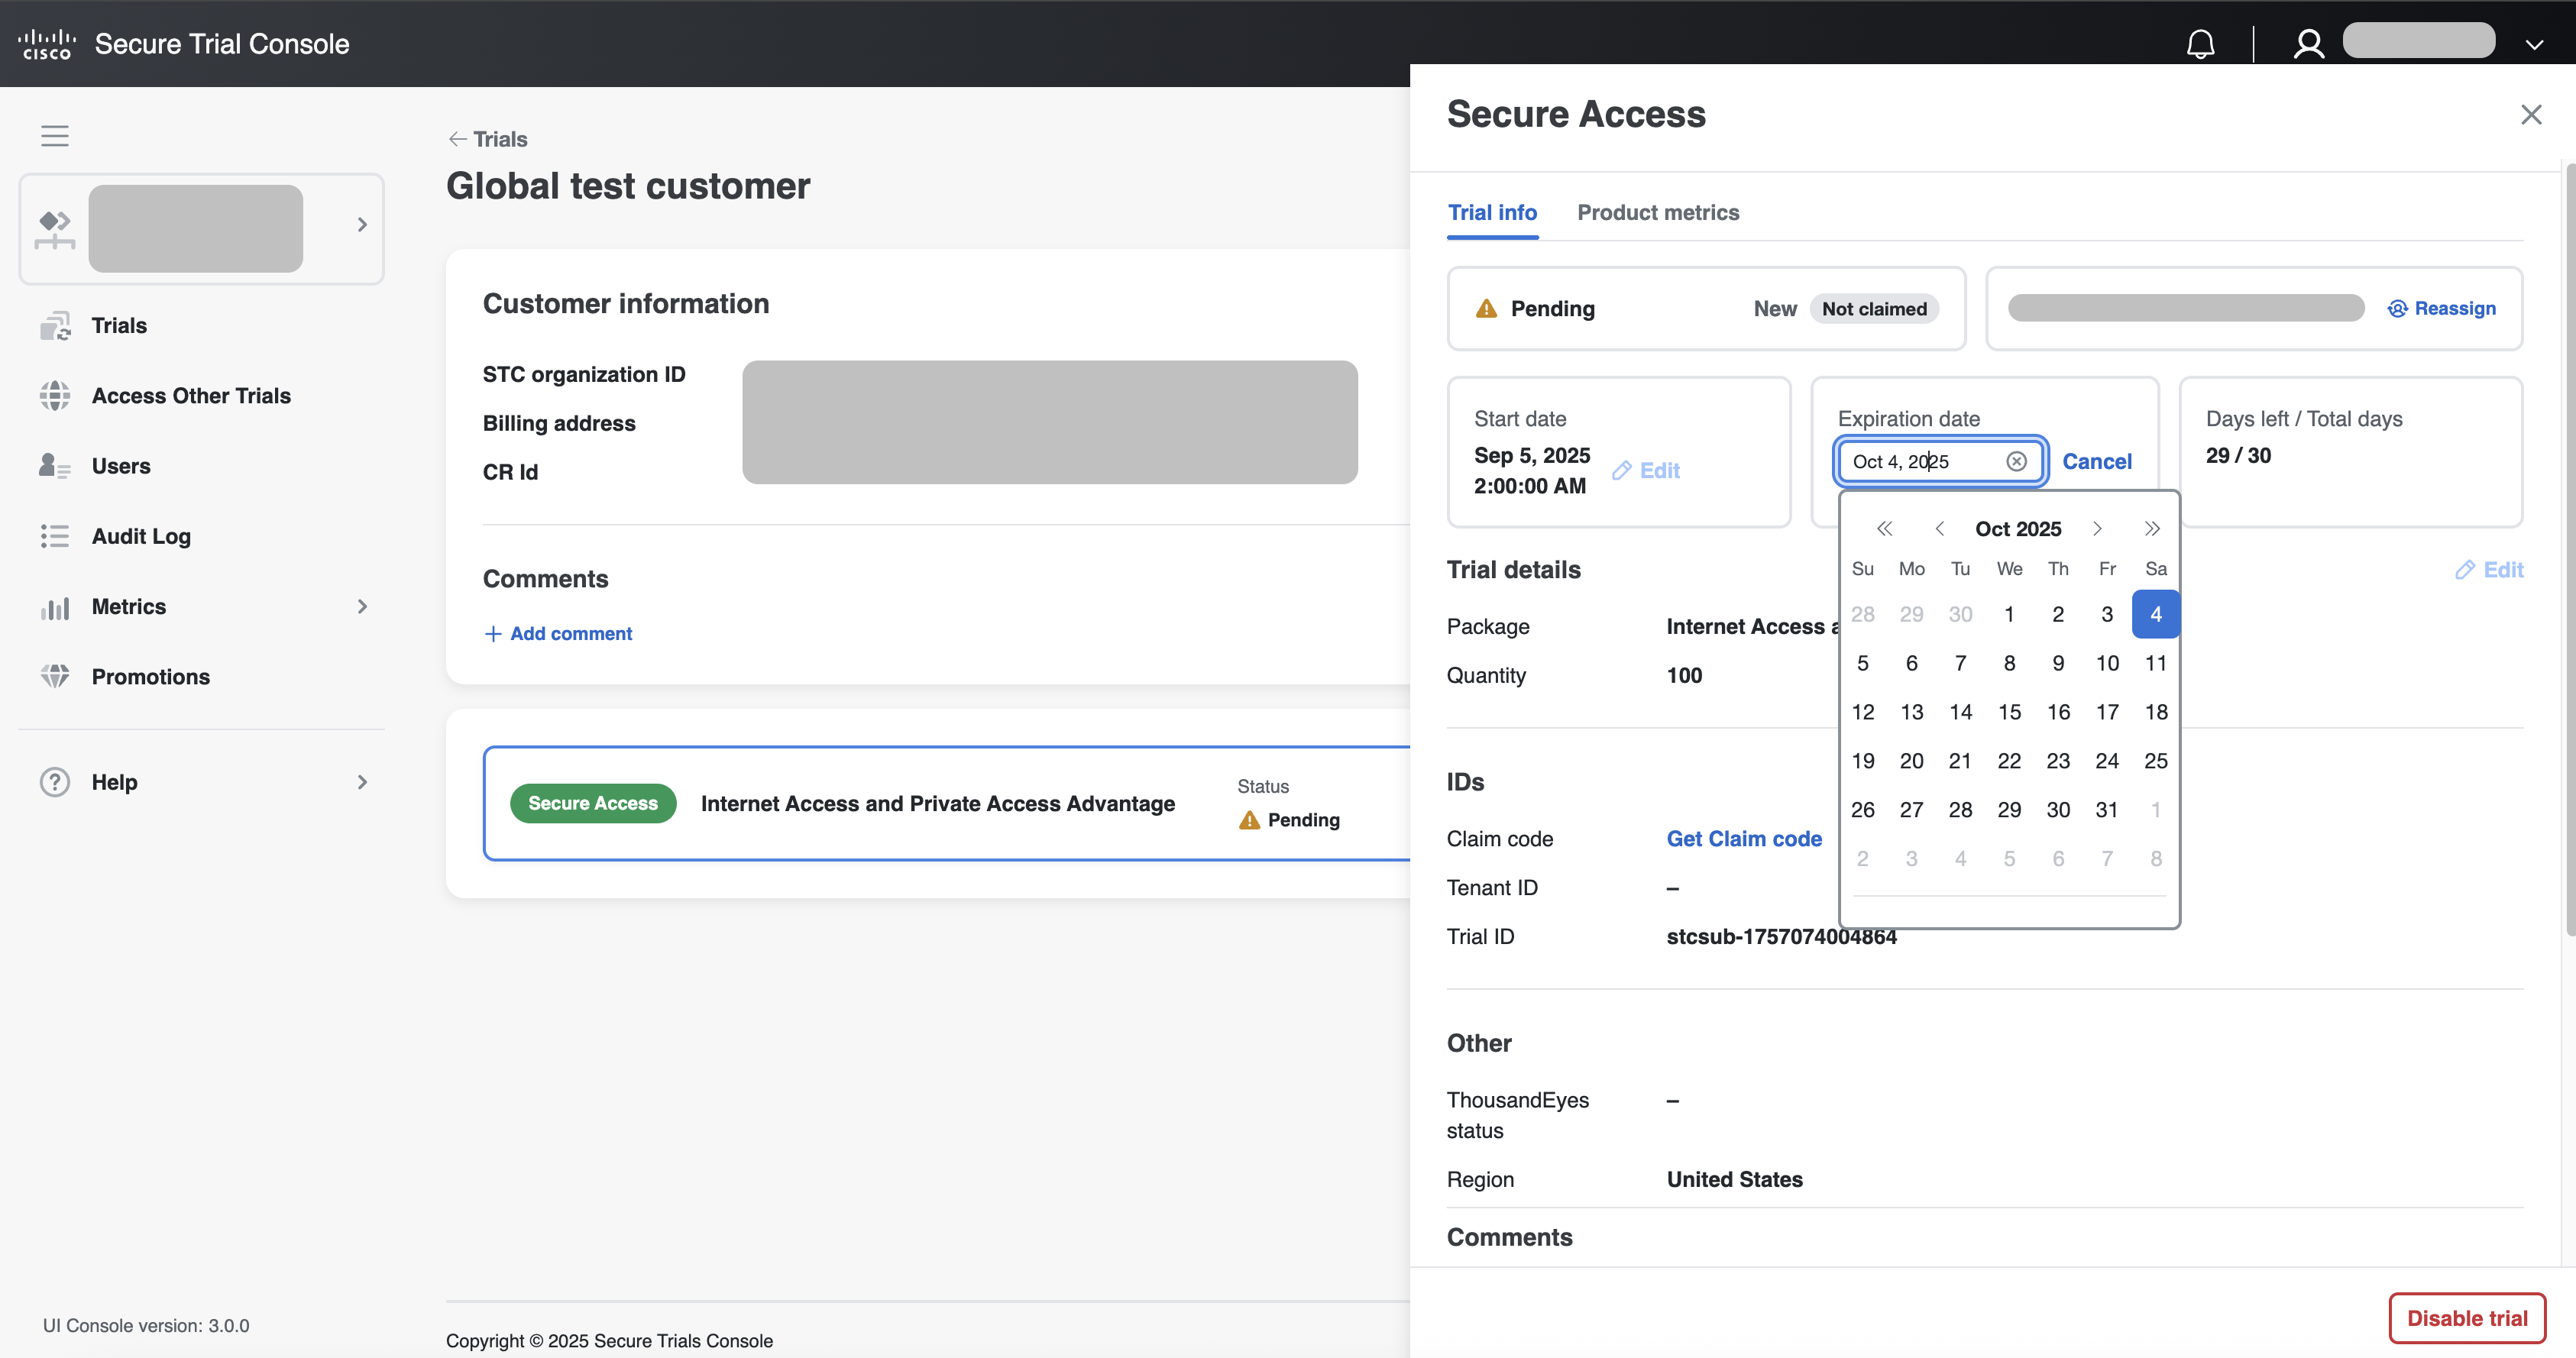Open Oct 2025 month picker header
This screenshot has height=1358, width=2576.
[2018, 528]
